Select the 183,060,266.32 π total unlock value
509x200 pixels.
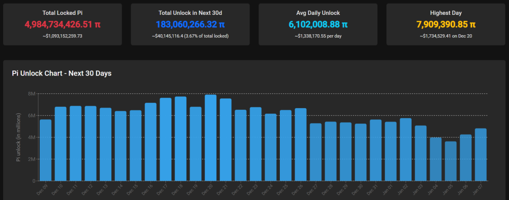pyautogui.click(x=190, y=24)
